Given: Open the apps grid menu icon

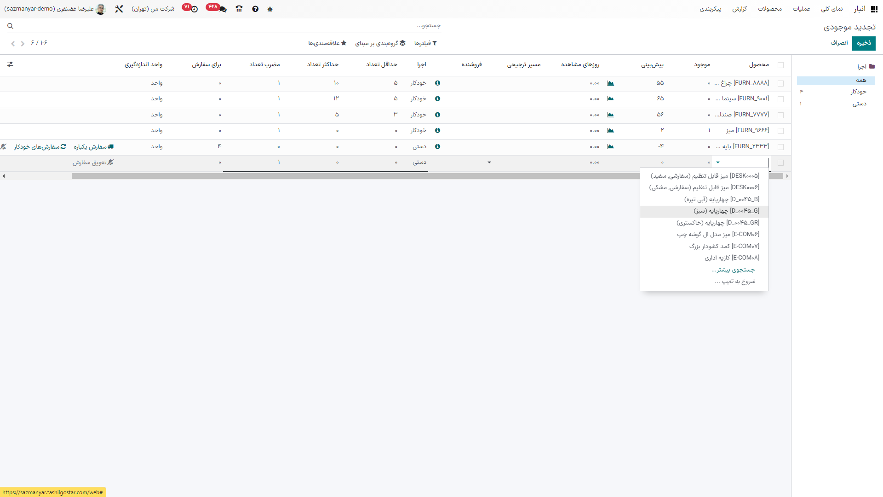Looking at the screenshot, I should pyautogui.click(x=874, y=9).
